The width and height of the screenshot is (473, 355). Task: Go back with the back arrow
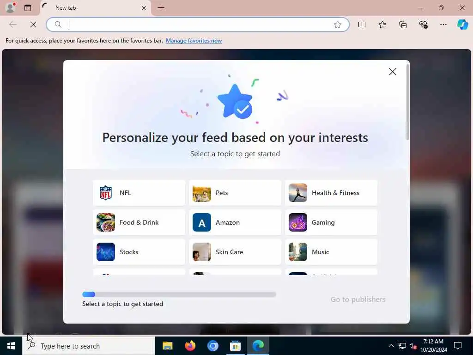(x=12, y=24)
